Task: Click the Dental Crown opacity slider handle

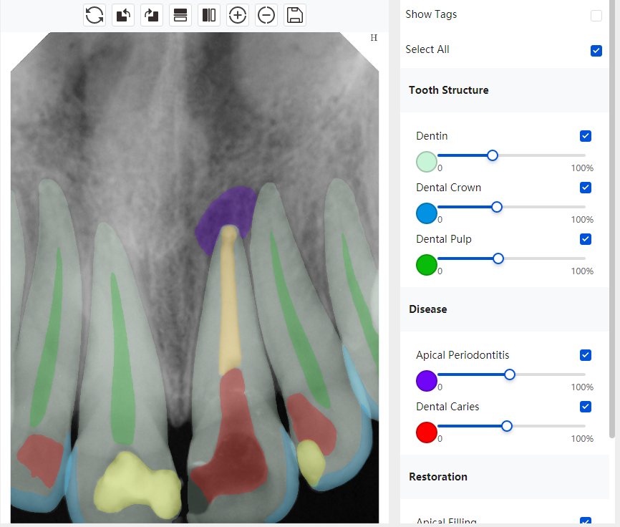Action: coord(497,207)
